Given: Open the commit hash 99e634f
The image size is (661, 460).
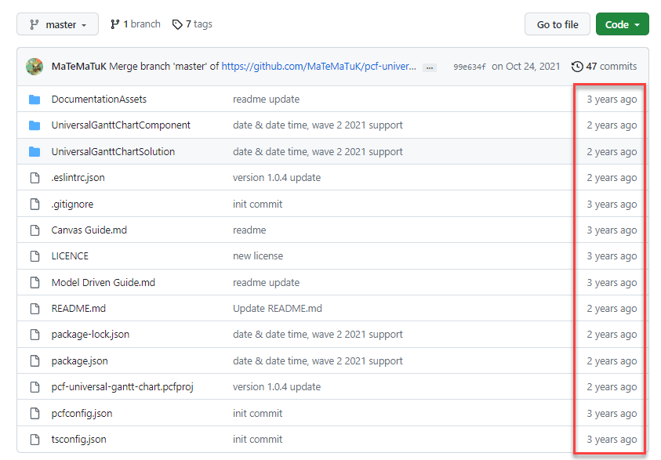Looking at the screenshot, I should click(469, 67).
